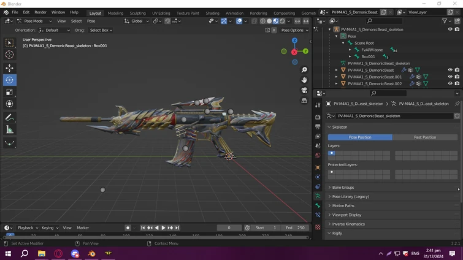Click the Pose Options button
Viewport: 463px width, 260px height.
pos(293,30)
